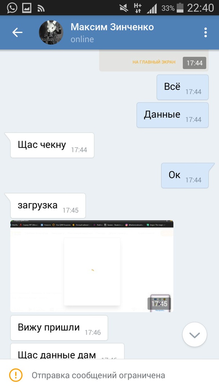Select the 'Всё' message bubble
Screen dimensions: 219x391
point(183,87)
